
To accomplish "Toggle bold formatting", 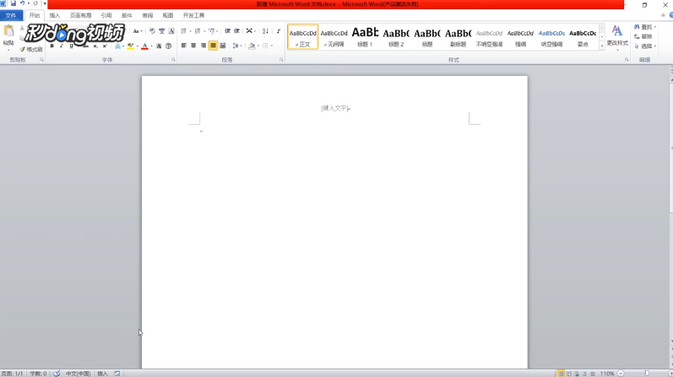I will (x=52, y=46).
